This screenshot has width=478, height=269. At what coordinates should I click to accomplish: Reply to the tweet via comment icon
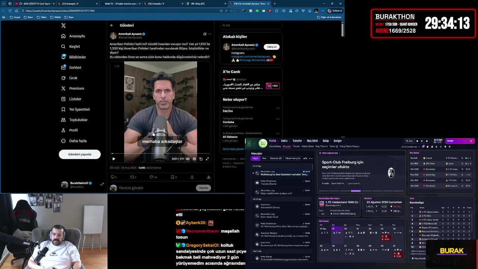(x=113, y=177)
